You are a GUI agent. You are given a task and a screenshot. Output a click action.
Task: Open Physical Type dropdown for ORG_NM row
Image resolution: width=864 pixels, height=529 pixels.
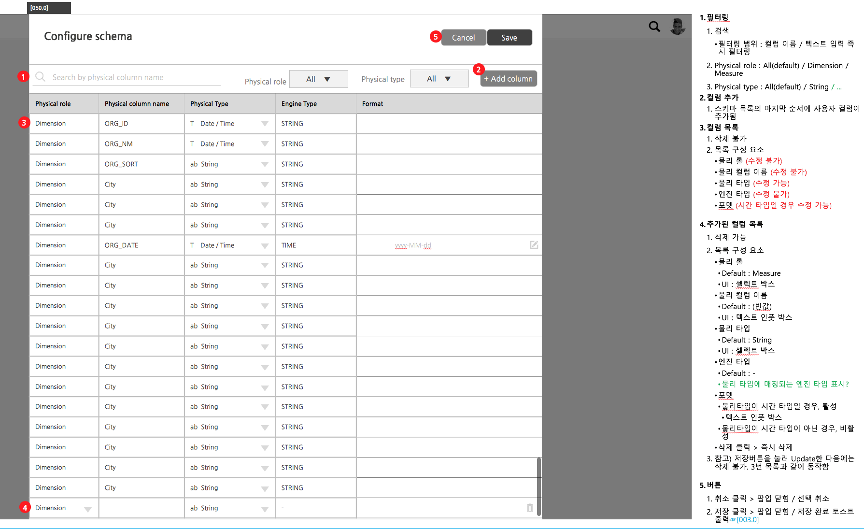[x=265, y=144]
